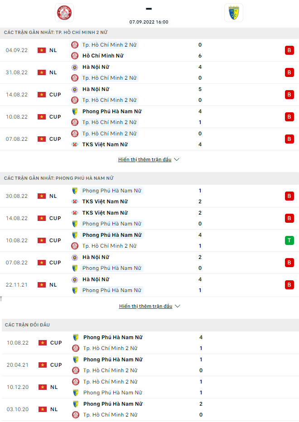Click chevron next to first 'Hiển thị thêm trận đấu'
This screenshot has width=299, height=422.
pyautogui.click(x=177, y=159)
